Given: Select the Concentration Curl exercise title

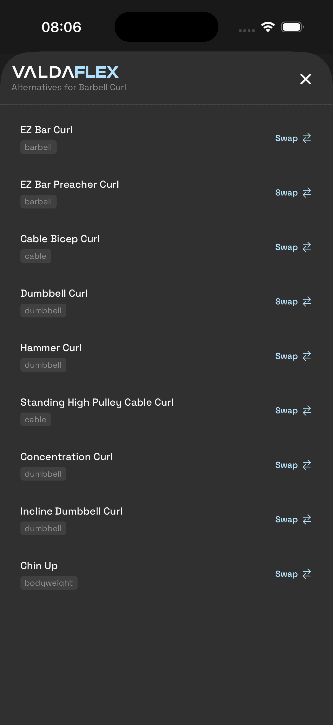Looking at the screenshot, I should pos(67,457).
